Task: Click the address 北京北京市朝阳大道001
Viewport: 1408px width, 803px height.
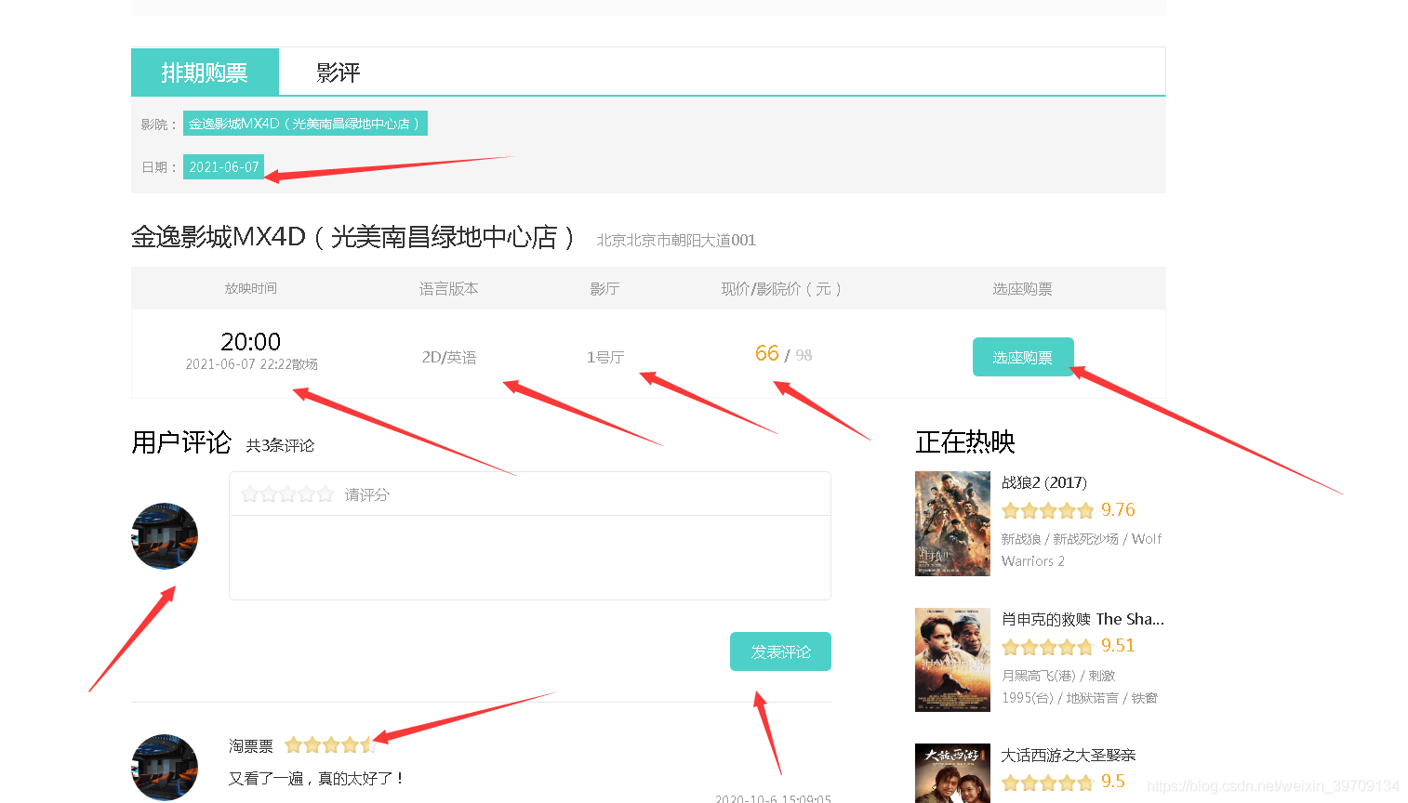Action: coord(676,240)
